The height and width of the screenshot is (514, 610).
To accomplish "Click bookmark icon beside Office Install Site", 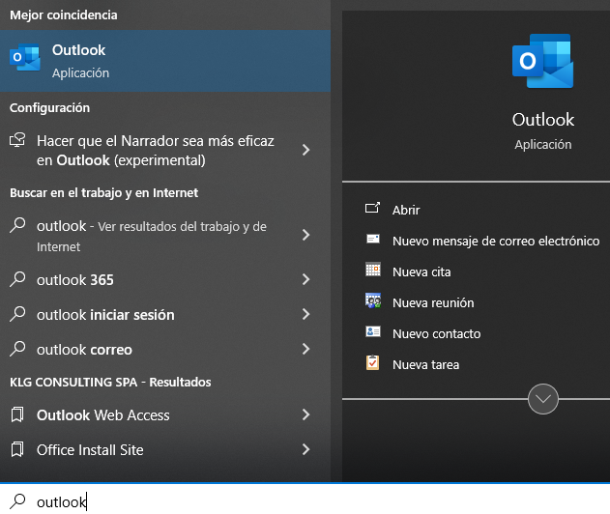I will coord(17,449).
